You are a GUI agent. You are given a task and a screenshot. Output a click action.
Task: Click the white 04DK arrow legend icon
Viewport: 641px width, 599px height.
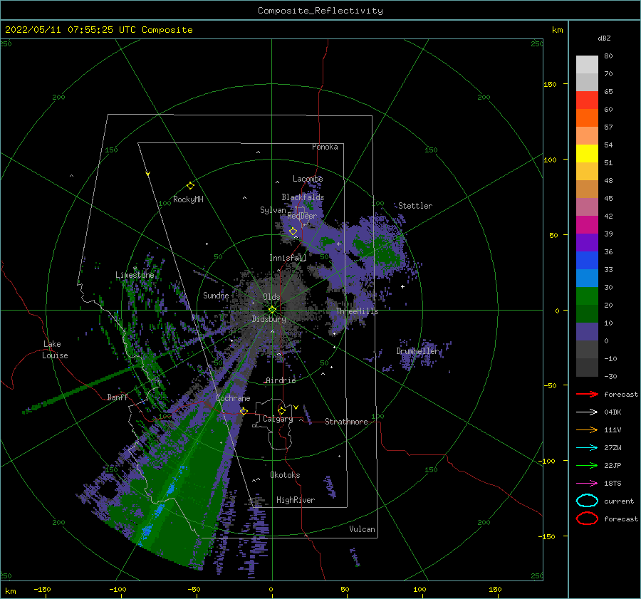[x=587, y=412]
